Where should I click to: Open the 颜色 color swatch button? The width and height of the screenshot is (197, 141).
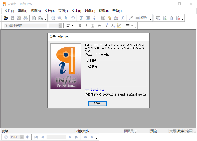[x=141, y=18]
